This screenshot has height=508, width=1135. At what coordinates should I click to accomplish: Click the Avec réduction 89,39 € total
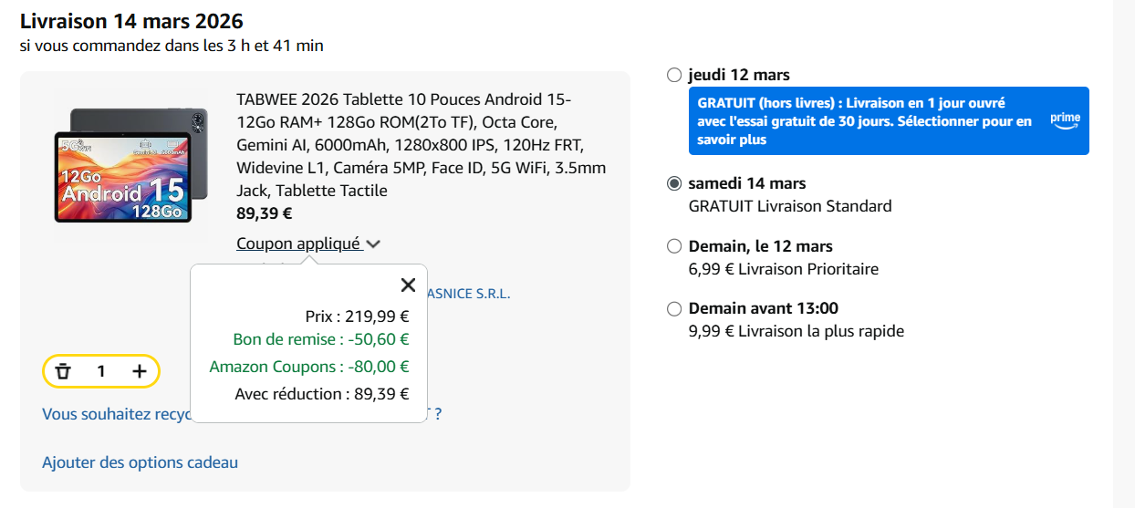[x=322, y=394]
